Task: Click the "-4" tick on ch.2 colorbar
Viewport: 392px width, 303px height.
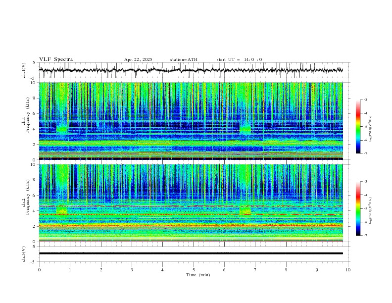Action: tap(365, 195)
